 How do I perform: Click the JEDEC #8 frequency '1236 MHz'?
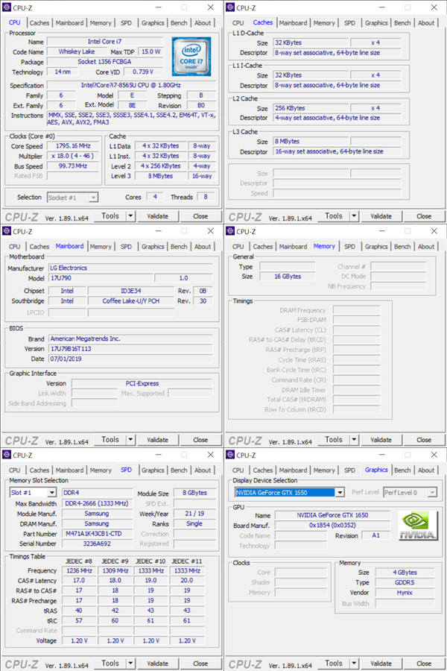click(x=79, y=571)
